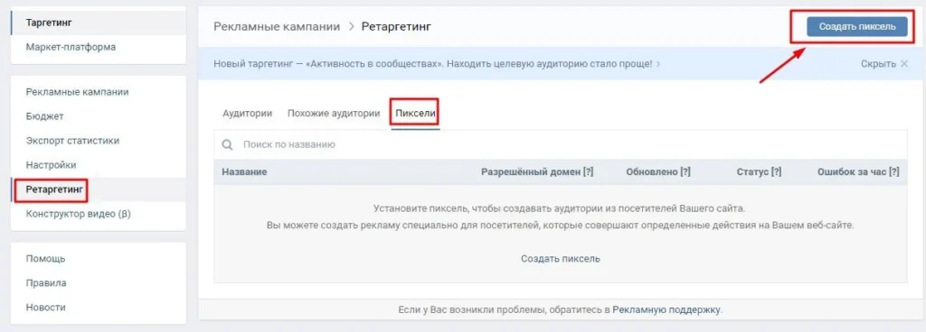Focus the Поиск по названию field
The height and width of the screenshot is (332, 926).
click(561, 144)
